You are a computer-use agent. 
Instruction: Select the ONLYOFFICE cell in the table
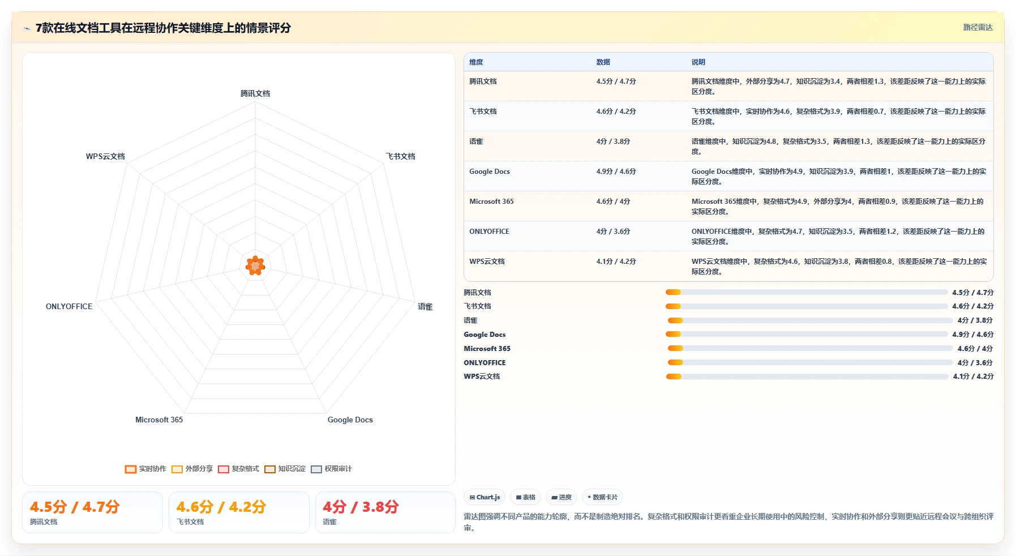tap(528, 236)
